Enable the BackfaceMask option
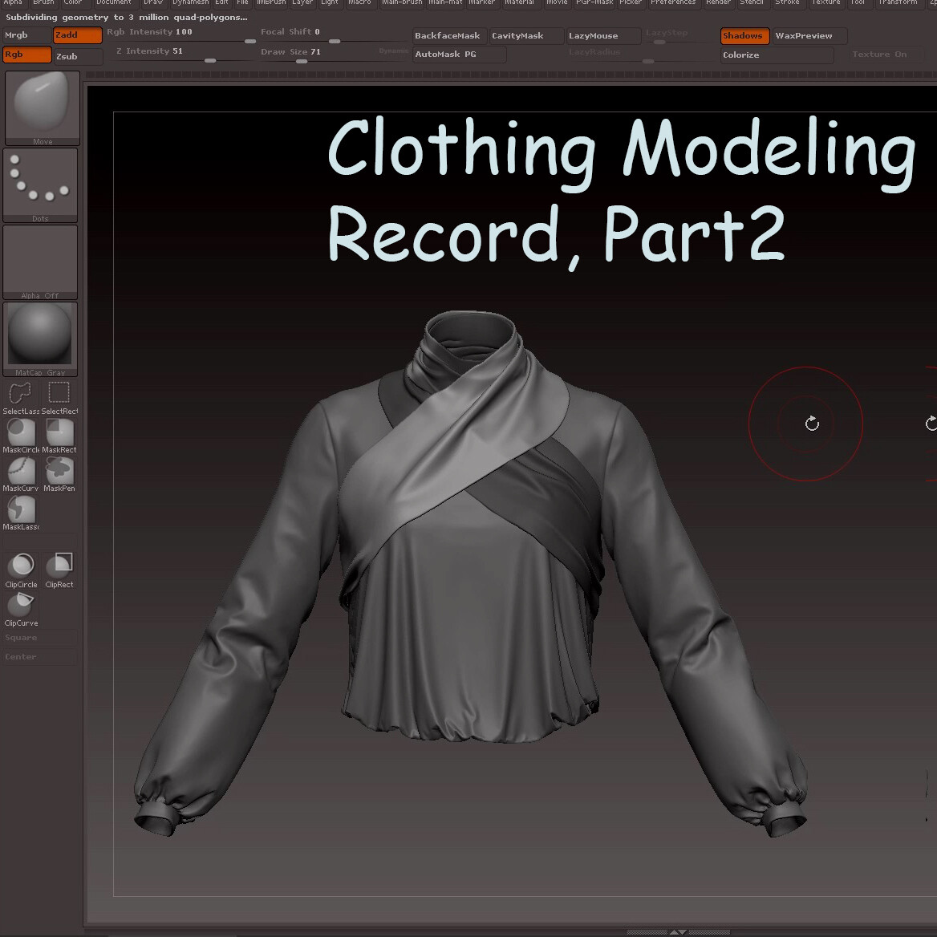 [447, 35]
